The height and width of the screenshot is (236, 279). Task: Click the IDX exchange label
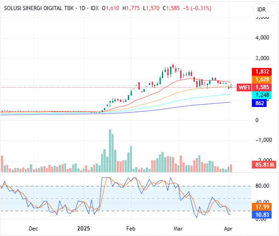coord(95,8)
